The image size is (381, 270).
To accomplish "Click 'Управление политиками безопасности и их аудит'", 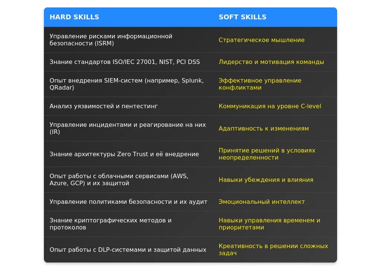I will (128, 202).
